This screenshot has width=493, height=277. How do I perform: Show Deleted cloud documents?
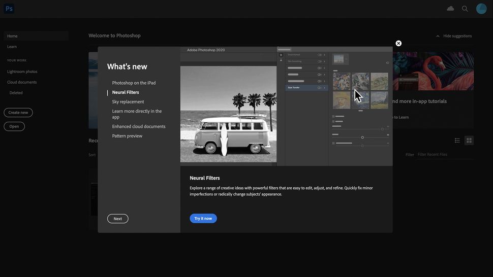point(16,93)
